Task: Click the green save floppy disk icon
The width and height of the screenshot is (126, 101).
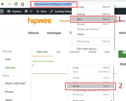Action: (124, 52)
